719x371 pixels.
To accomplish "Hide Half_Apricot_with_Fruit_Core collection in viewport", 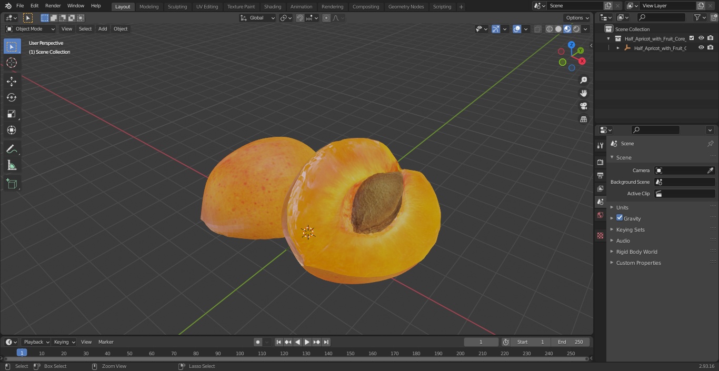I will tap(701, 38).
